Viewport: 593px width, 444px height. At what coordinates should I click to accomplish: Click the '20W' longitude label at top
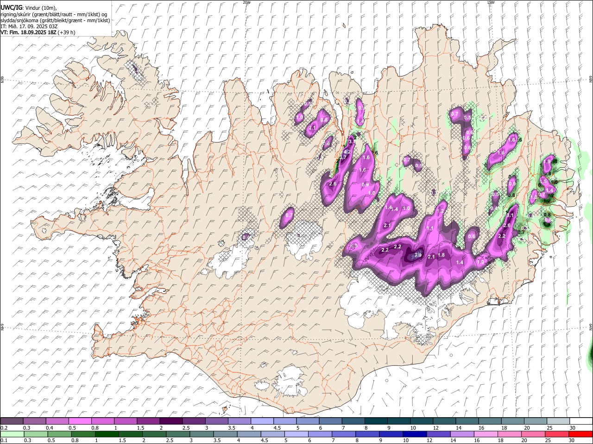[x=246, y=2]
